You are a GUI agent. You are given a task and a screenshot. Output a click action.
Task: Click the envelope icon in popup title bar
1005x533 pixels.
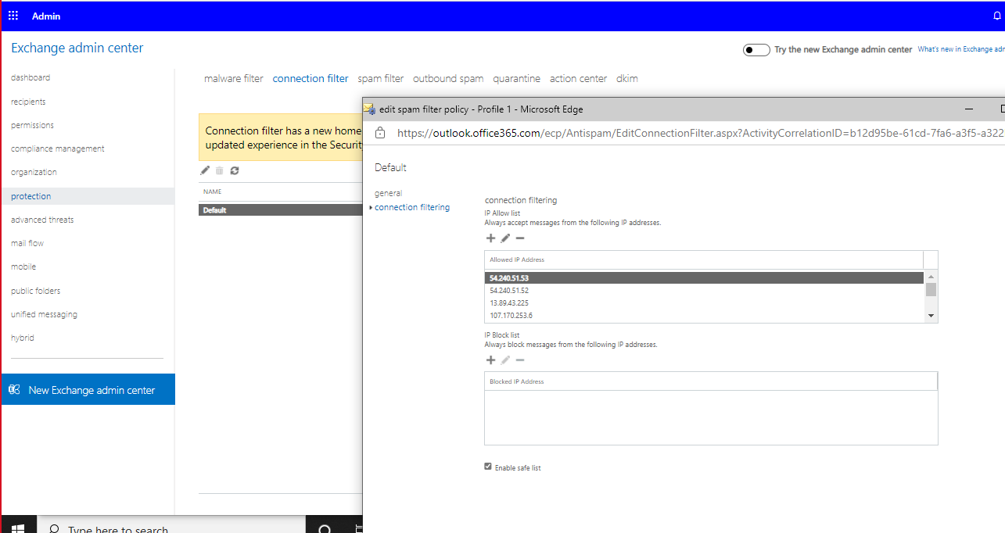click(369, 109)
